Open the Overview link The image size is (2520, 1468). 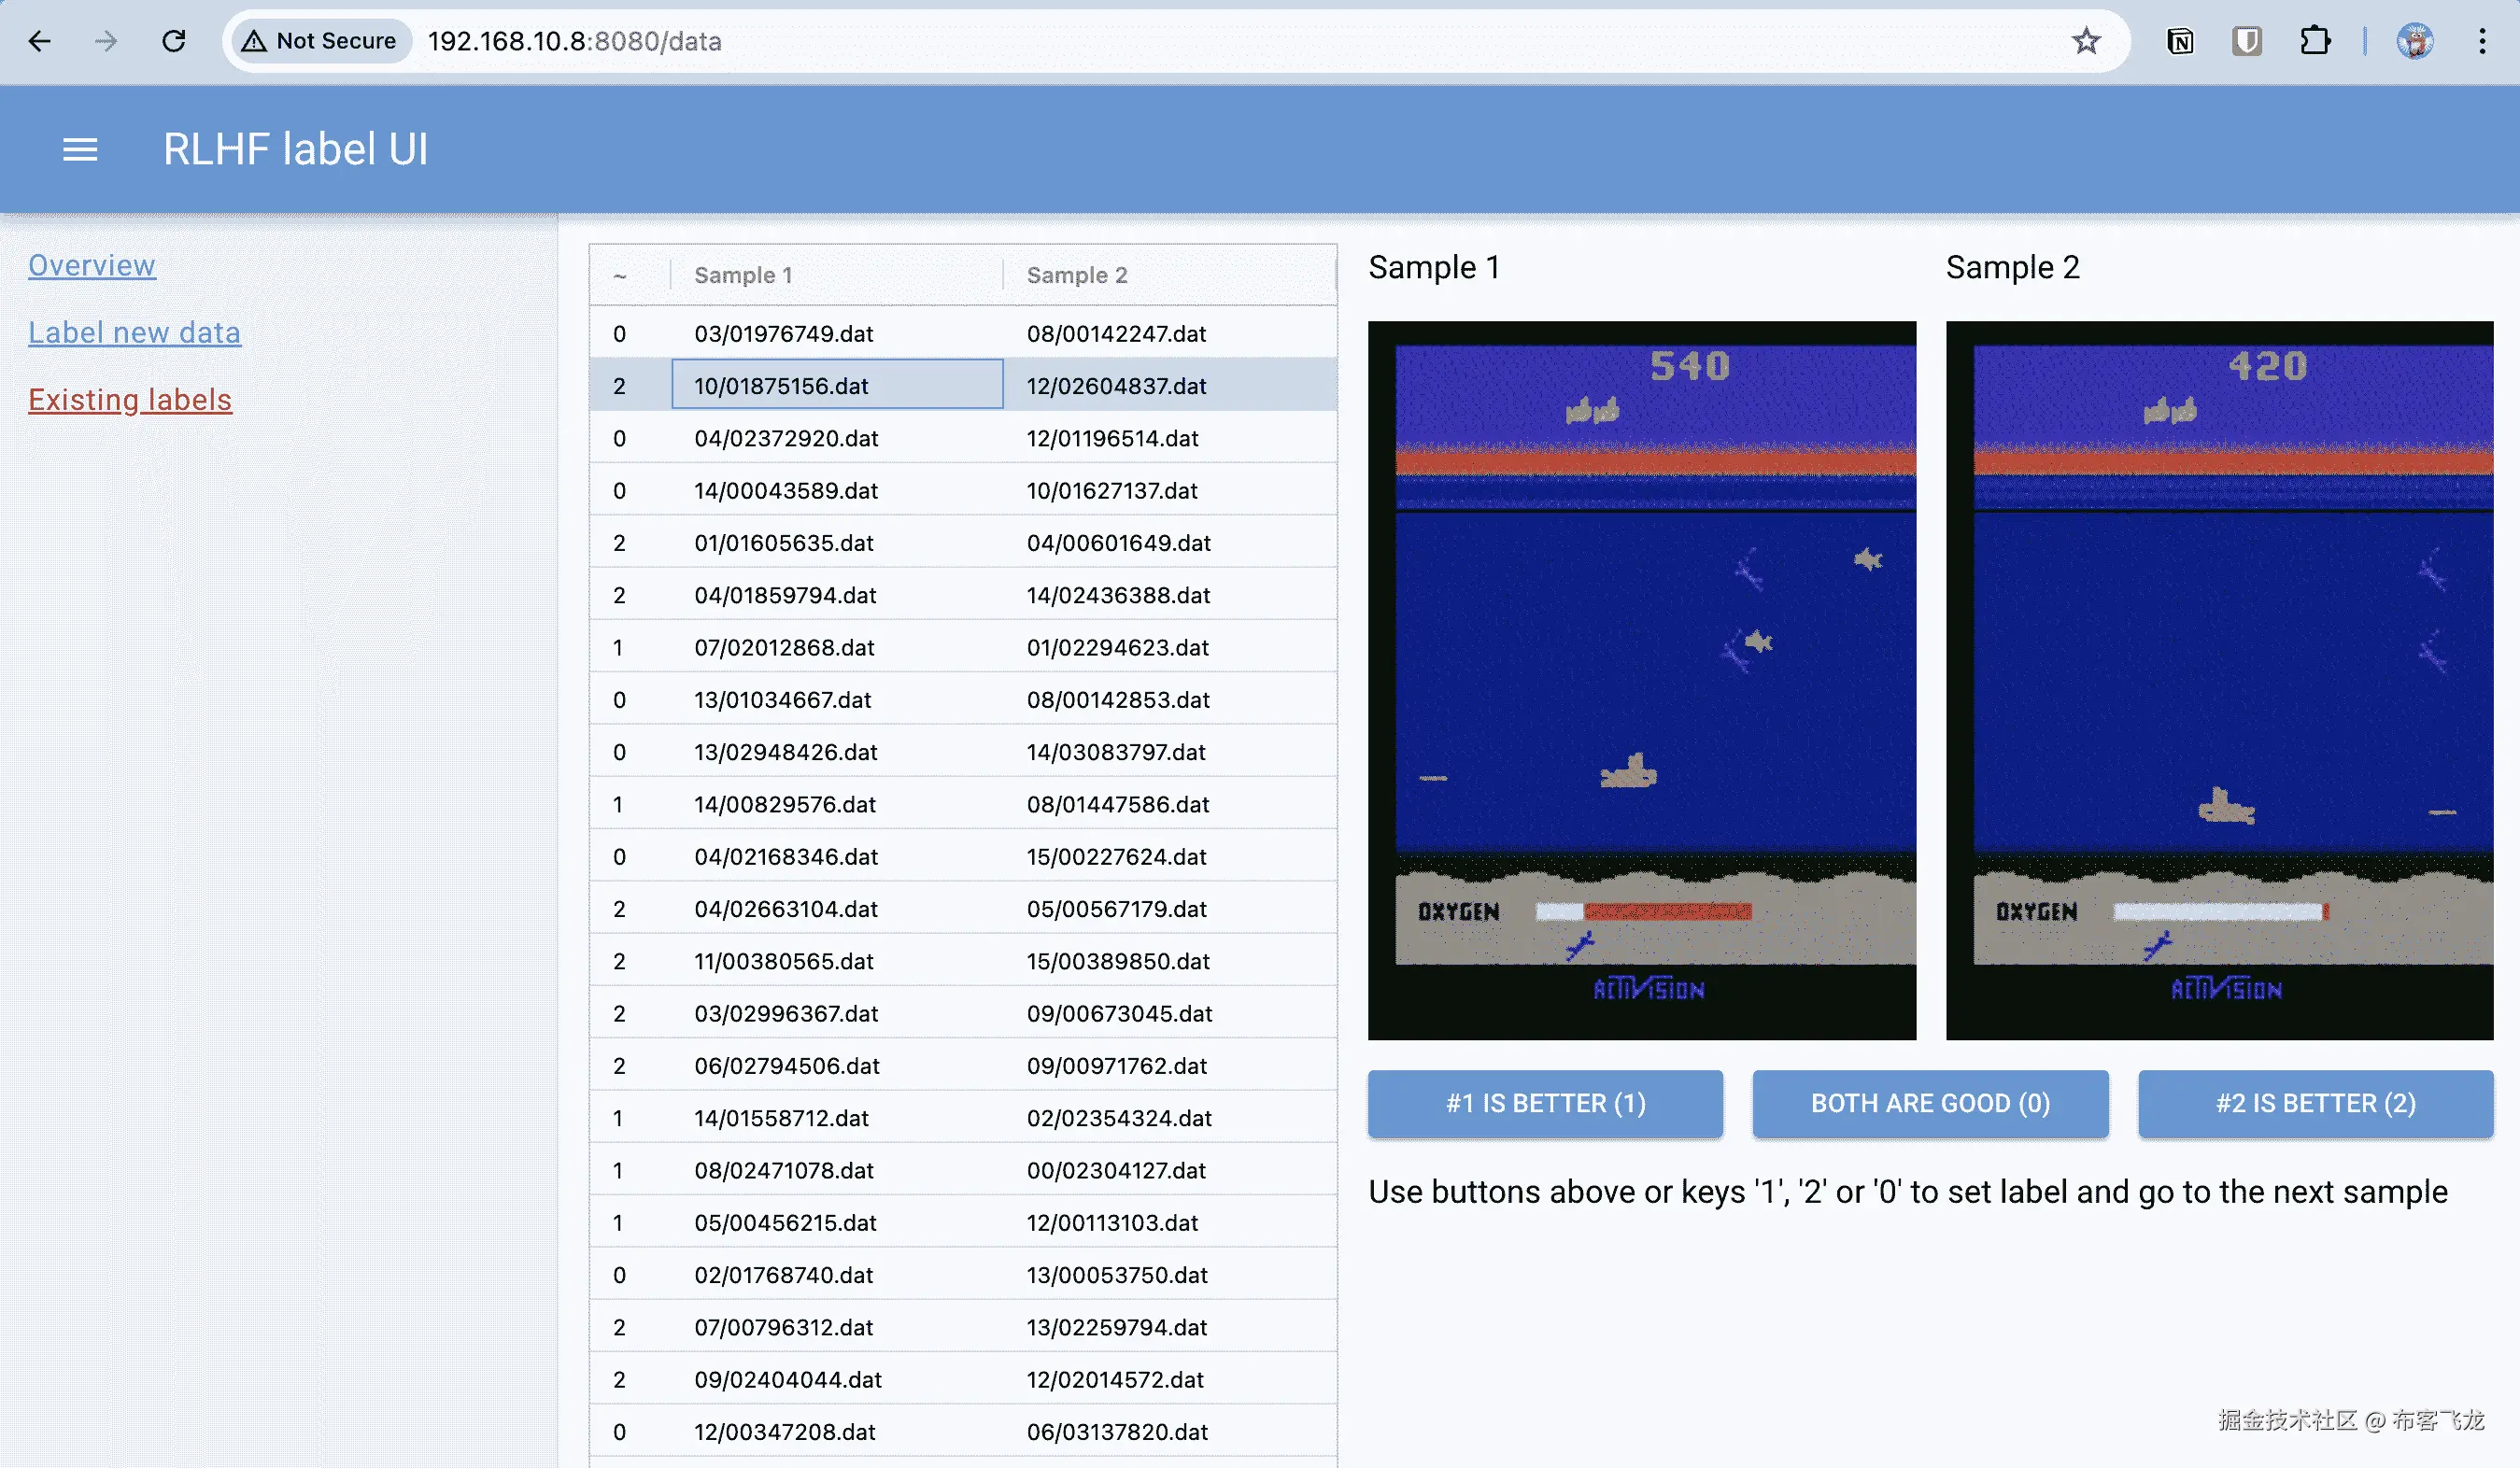pos(92,265)
